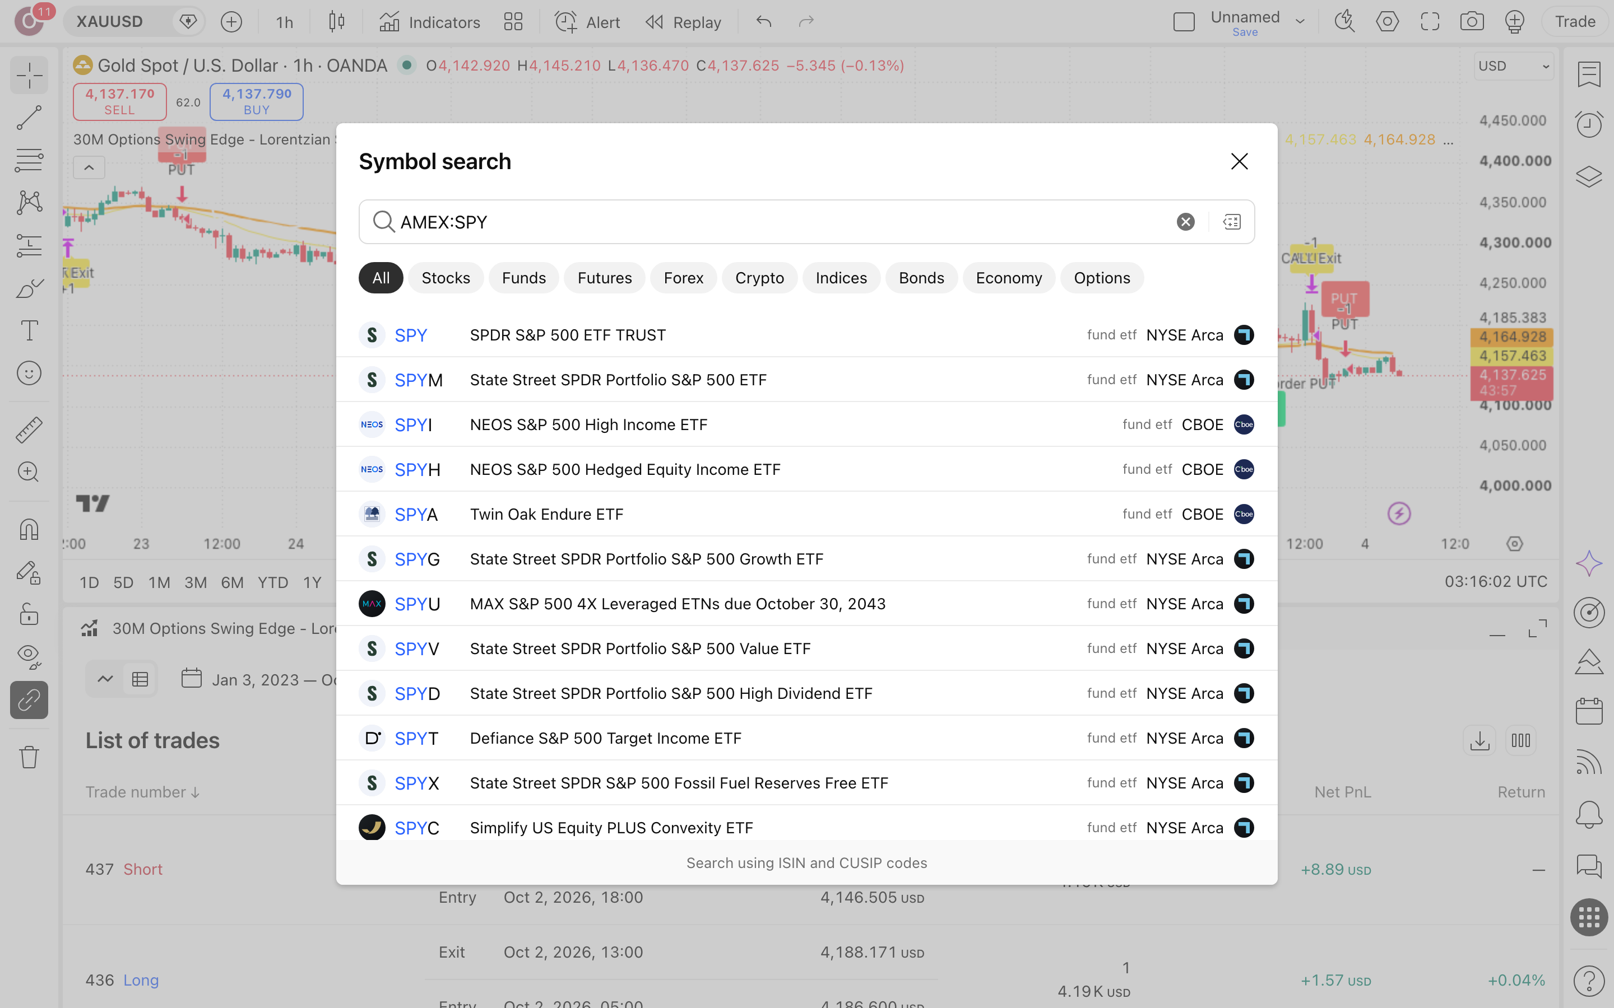Select the Stocks filter tab
Image resolution: width=1614 pixels, height=1008 pixels.
(446, 278)
